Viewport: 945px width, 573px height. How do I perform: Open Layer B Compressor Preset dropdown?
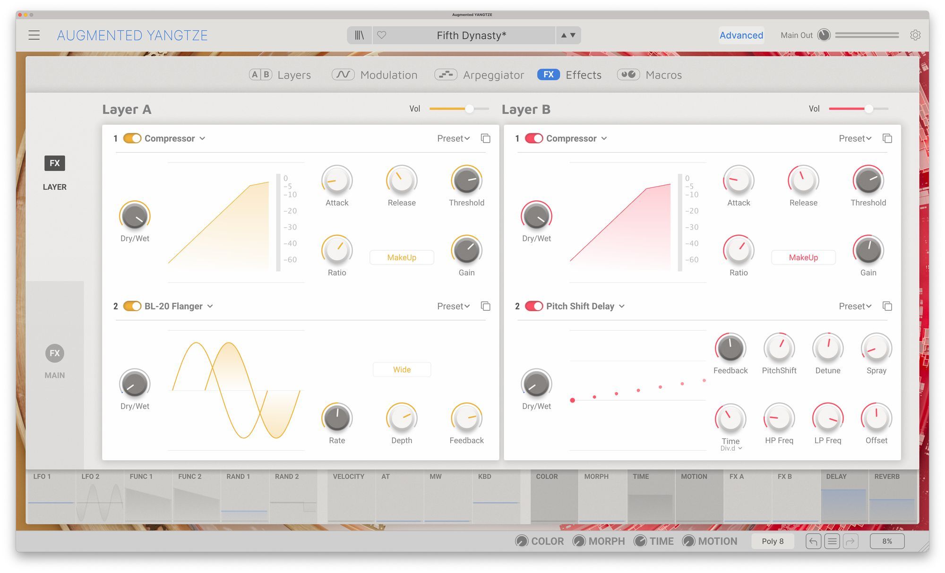tap(855, 138)
